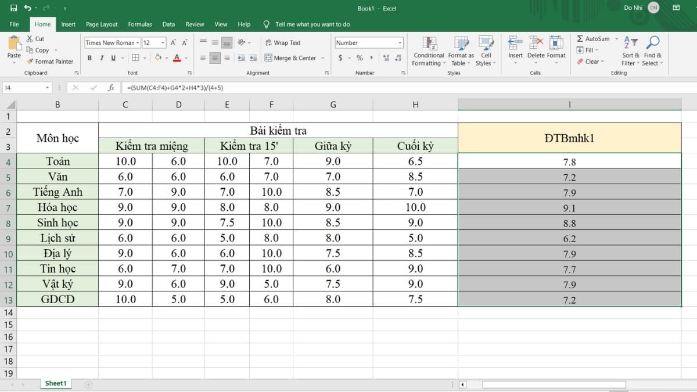Toggle bold formatting in the Font group
Screen dimensions: 697x392
coord(89,58)
